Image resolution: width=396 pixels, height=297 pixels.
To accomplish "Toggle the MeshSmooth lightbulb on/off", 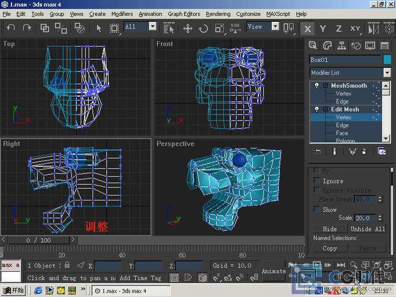I will (316, 86).
